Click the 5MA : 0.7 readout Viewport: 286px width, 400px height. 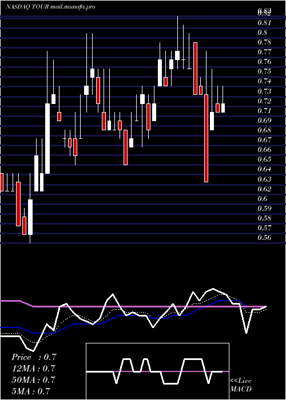click(31, 391)
